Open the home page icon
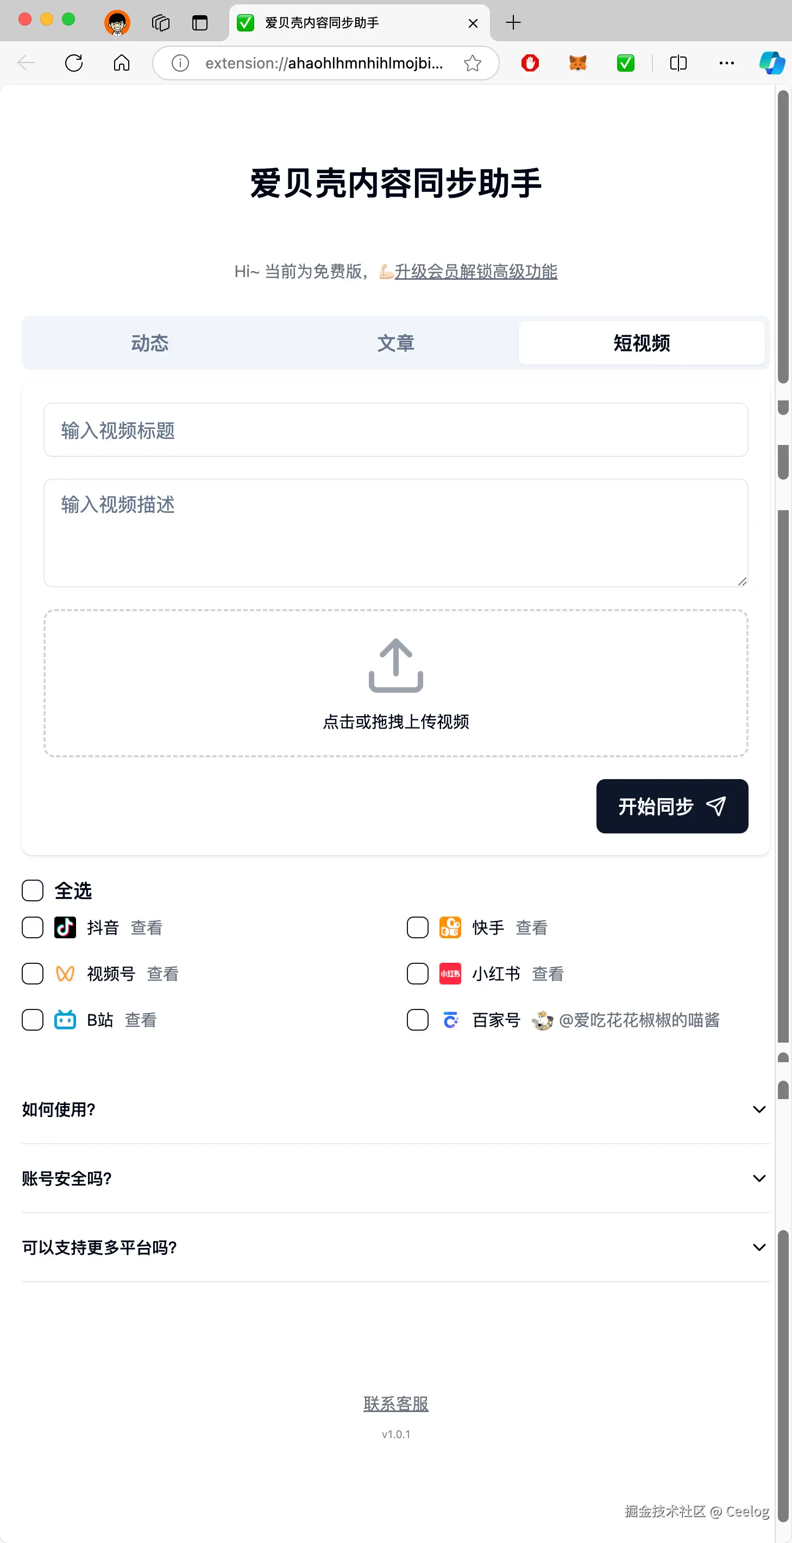792x1543 pixels. pos(122,63)
